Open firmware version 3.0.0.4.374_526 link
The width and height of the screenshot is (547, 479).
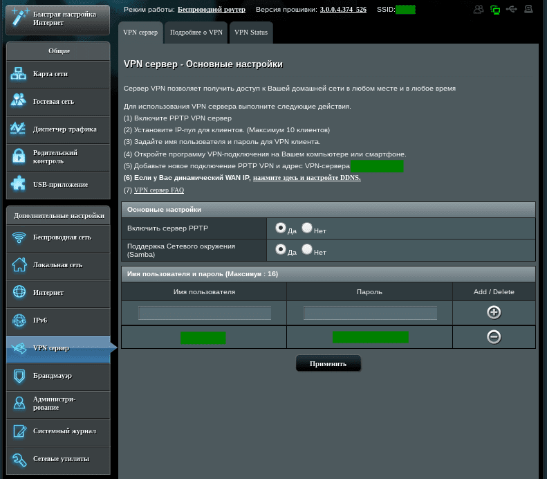343,10
